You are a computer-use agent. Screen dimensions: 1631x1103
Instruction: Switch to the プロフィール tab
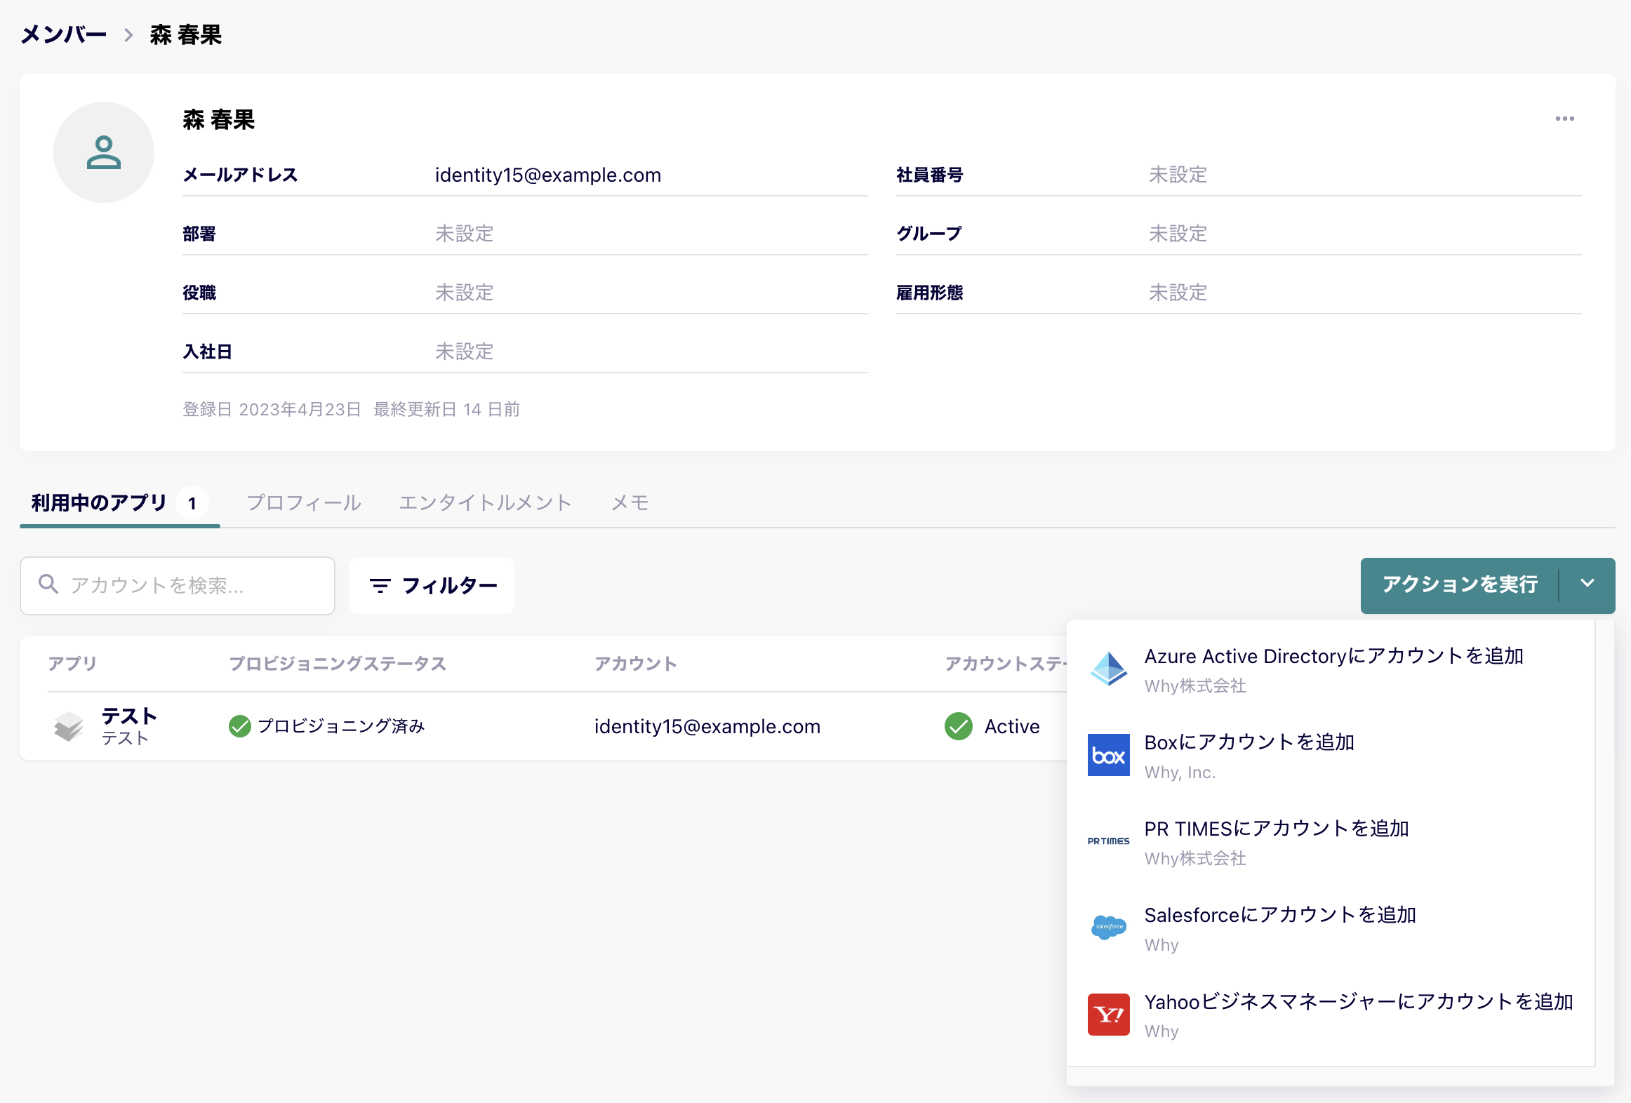(304, 502)
